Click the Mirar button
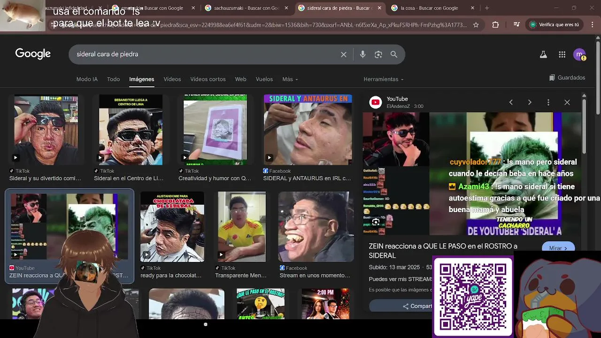 (x=558, y=248)
